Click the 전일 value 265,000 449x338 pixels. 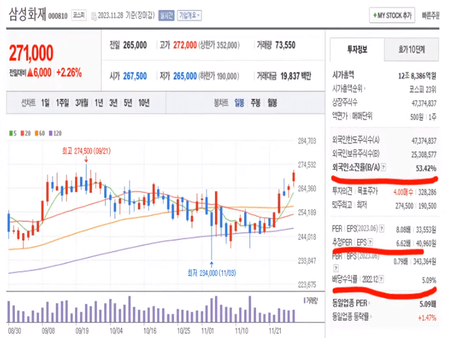coord(135,45)
